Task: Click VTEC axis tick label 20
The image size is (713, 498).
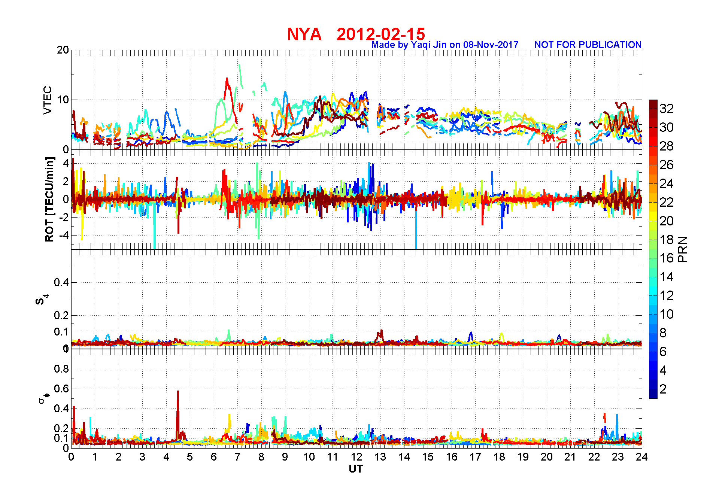Action: coord(63,50)
